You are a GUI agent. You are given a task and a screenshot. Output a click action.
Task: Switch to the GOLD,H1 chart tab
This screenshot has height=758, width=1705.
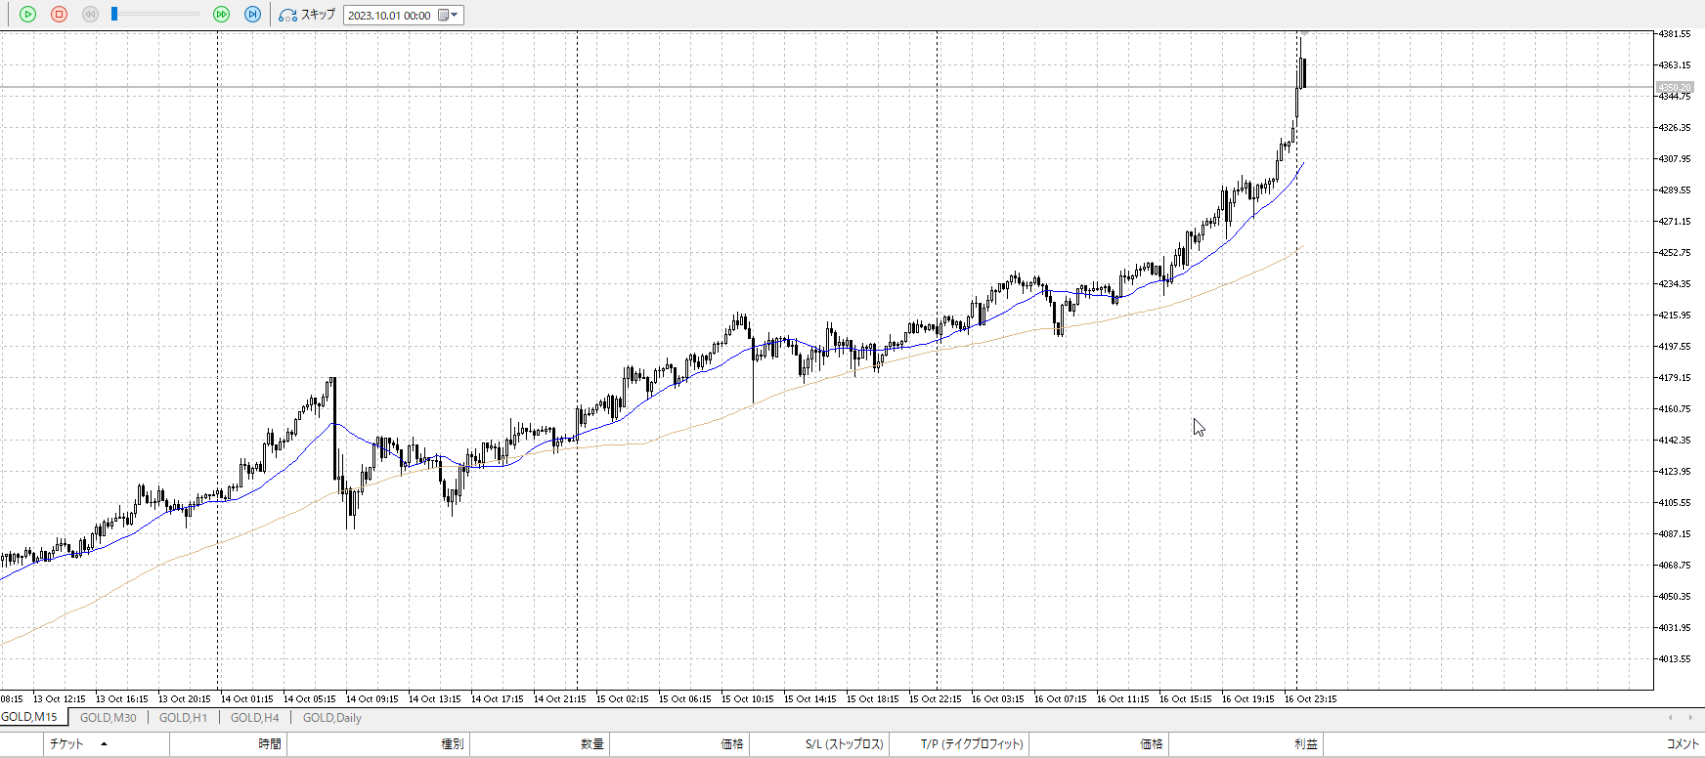(x=183, y=718)
